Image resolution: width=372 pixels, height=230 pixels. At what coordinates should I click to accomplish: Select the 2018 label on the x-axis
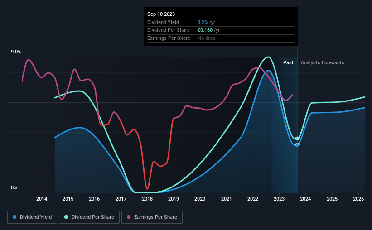point(147,199)
